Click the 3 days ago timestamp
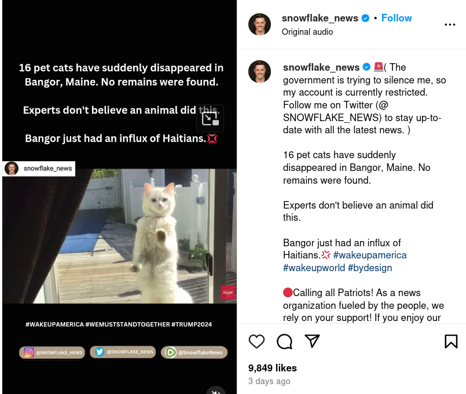 click(269, 381)
